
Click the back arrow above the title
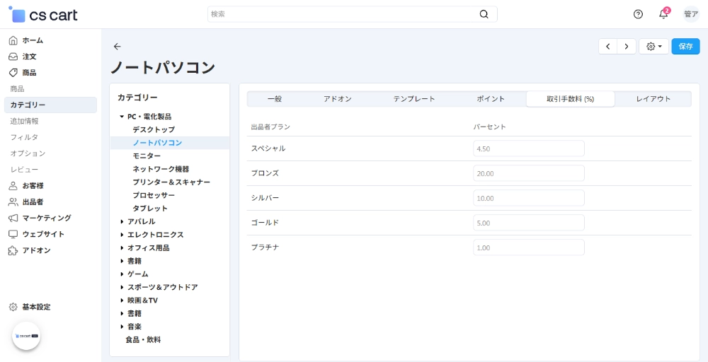click(118, 47)
